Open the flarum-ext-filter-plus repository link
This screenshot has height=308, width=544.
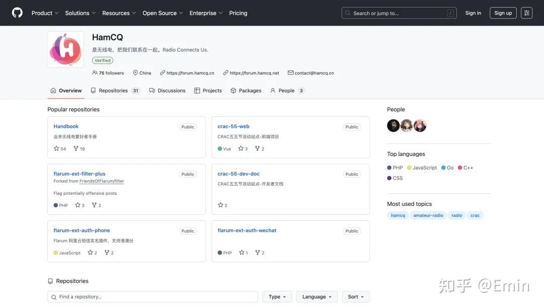(x=80, y=174)
